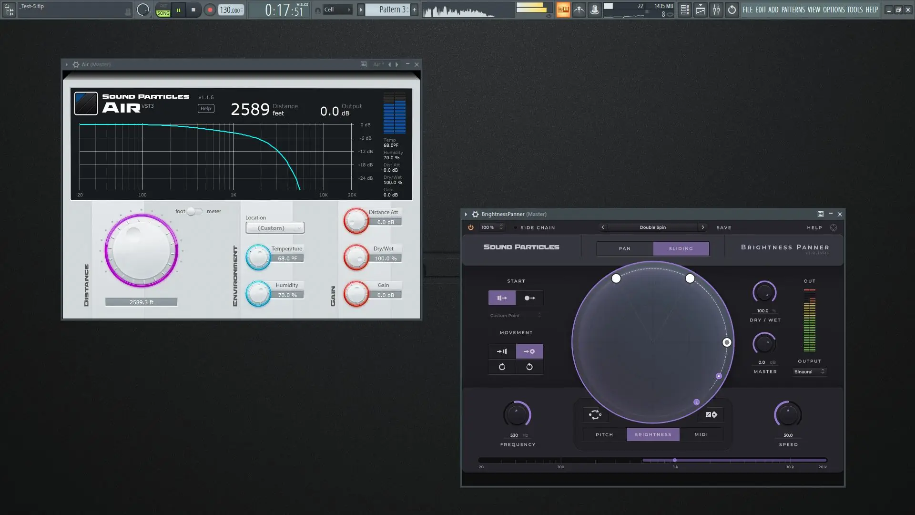Select the start-from-speaker icon
Viewport: 915px width, 515px height.
tap(502, 298)
